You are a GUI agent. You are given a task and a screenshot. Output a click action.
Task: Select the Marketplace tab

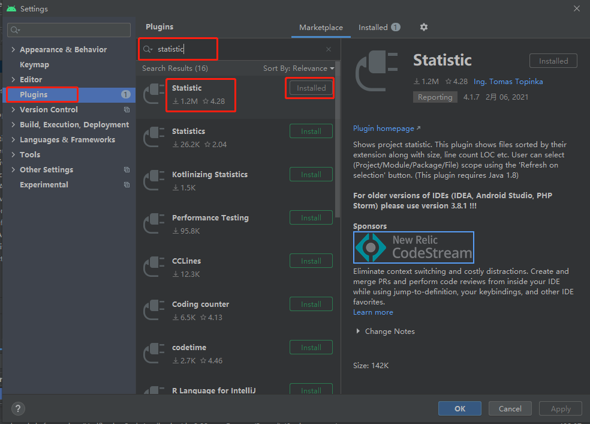click(x=320, y=27)
